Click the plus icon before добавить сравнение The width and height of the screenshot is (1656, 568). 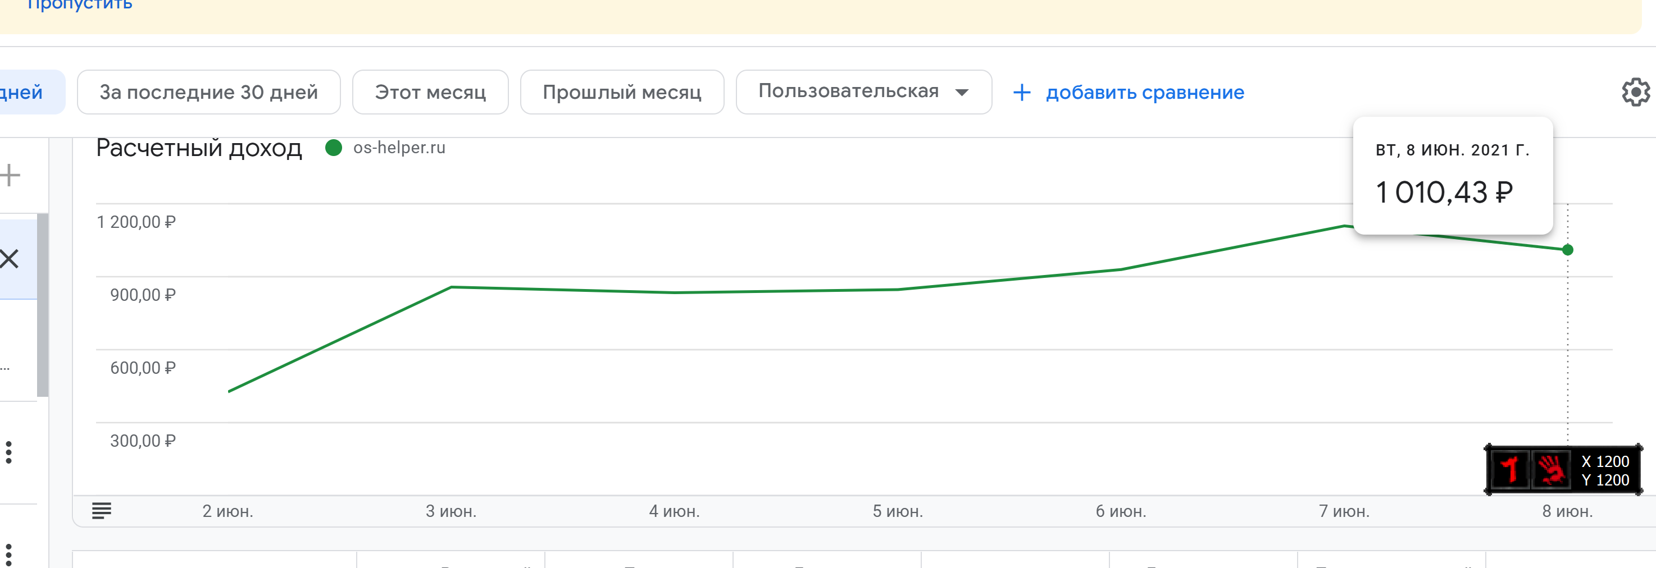pyautogui.click(x=1021, y=93)
